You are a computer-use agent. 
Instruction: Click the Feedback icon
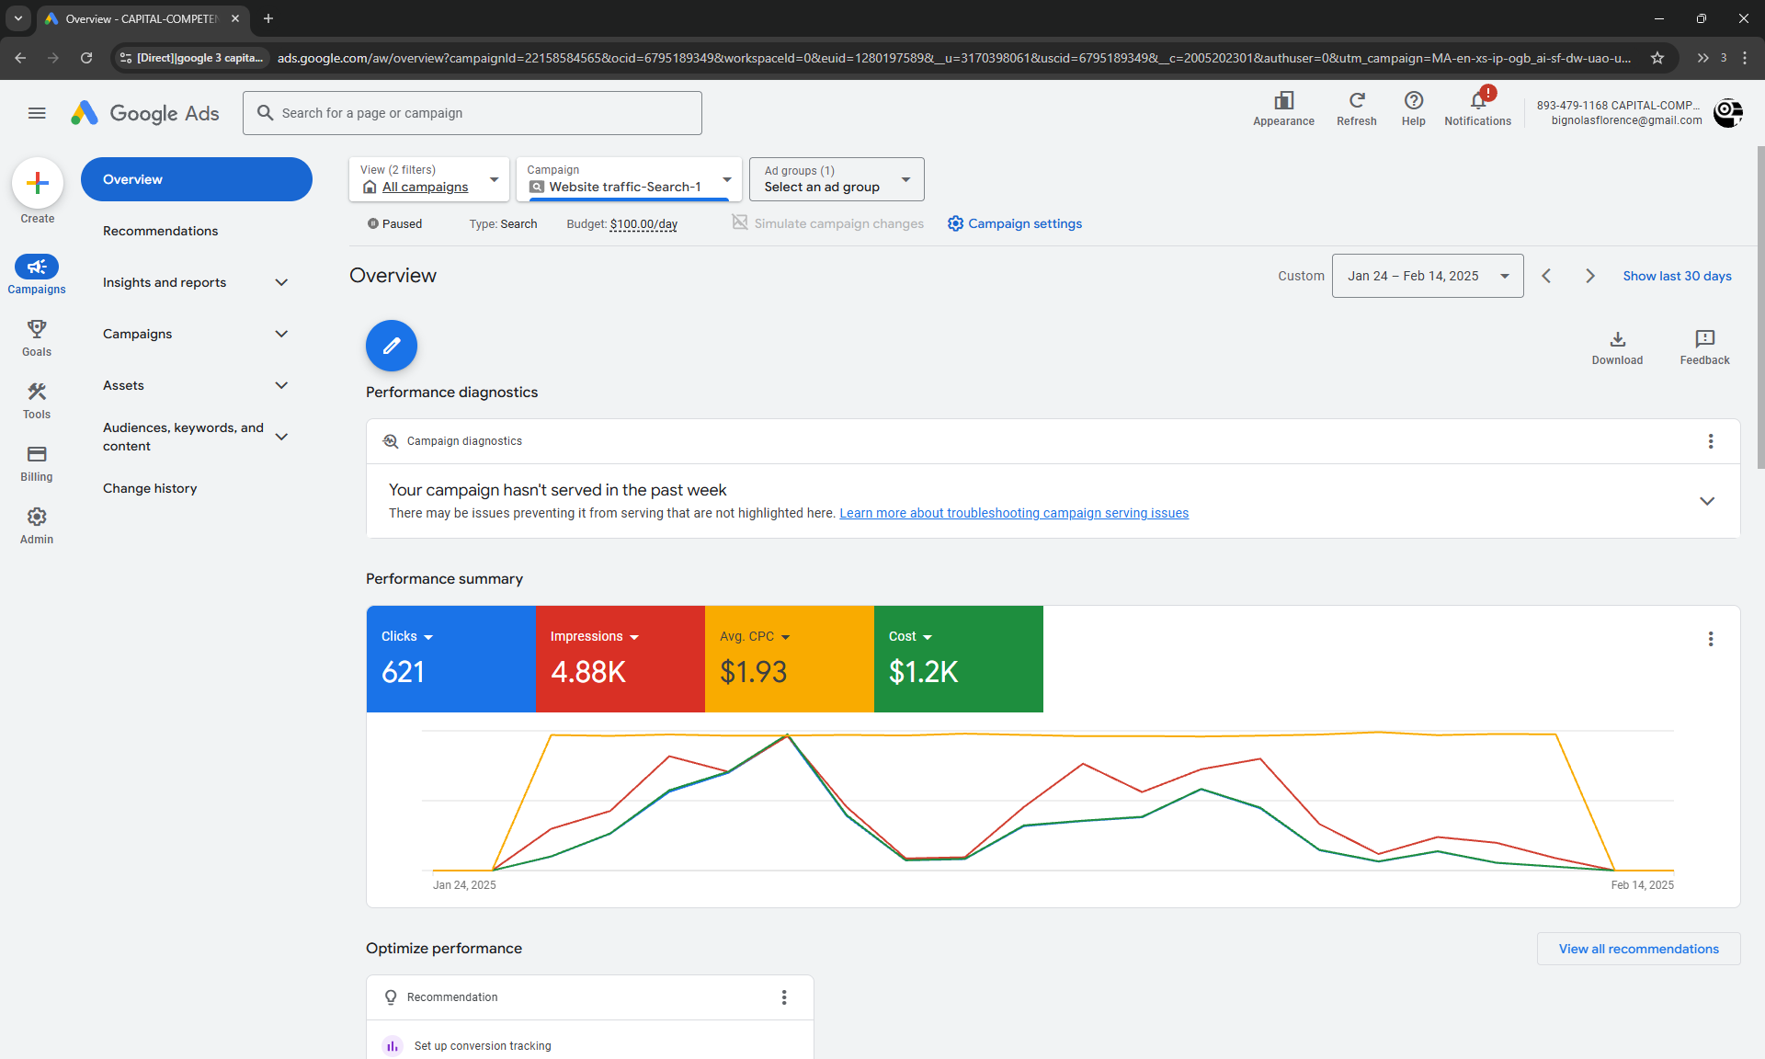[x=1704, y=339]
